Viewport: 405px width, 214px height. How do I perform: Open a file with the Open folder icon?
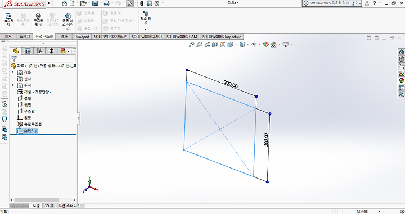[83, 3]
